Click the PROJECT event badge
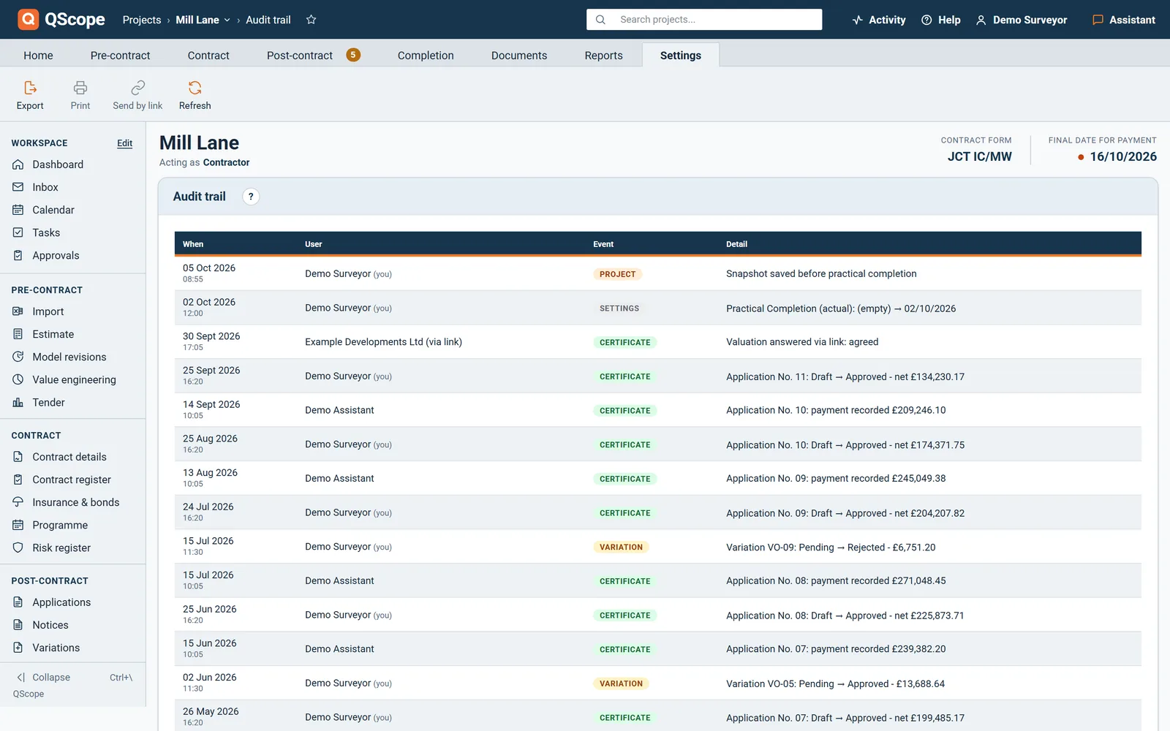 618,274
